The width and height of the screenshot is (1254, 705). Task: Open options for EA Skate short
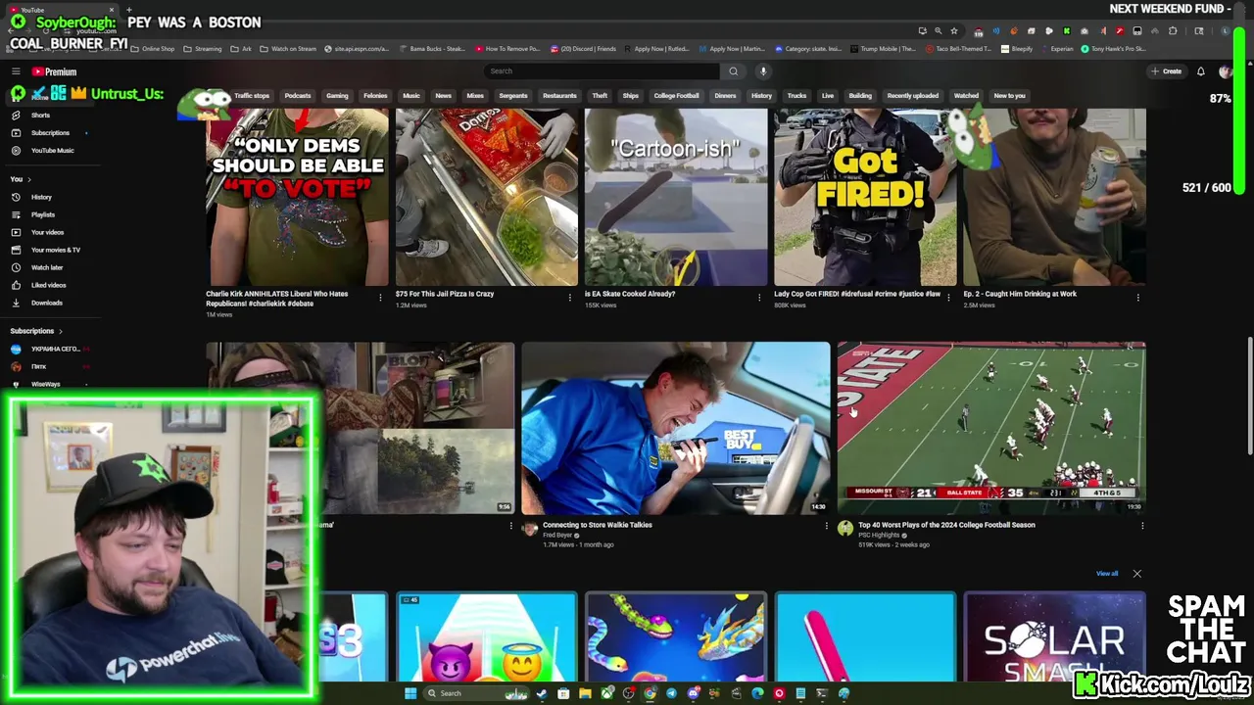click(x=759, y=297)
